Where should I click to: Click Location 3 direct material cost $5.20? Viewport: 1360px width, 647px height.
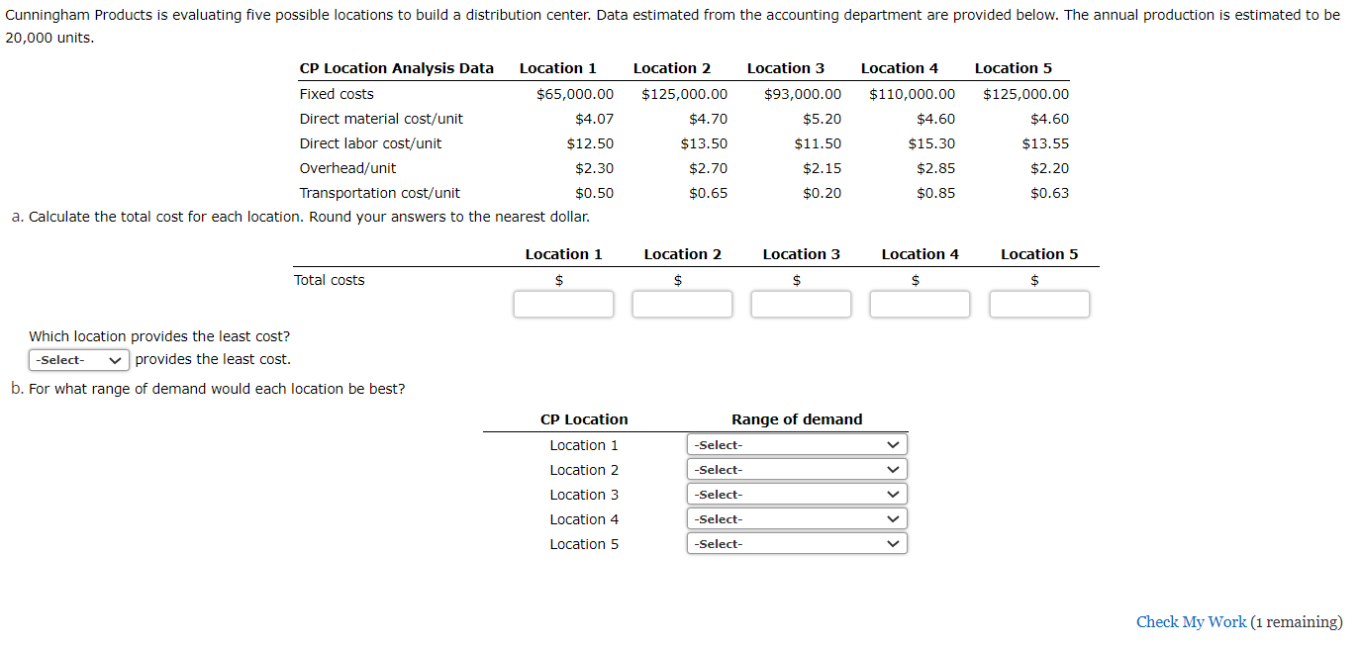coord(822,119)
